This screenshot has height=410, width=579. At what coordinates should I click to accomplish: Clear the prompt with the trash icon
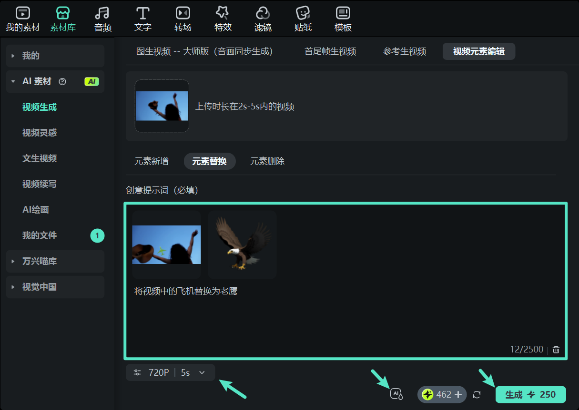click(x=556, y=349)
